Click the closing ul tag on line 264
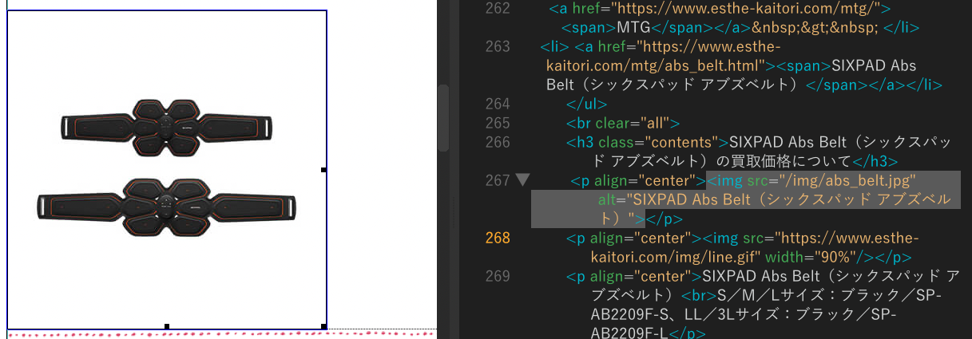Image resolution: width=972 pixels, height=339 pixels. (587, 104)
